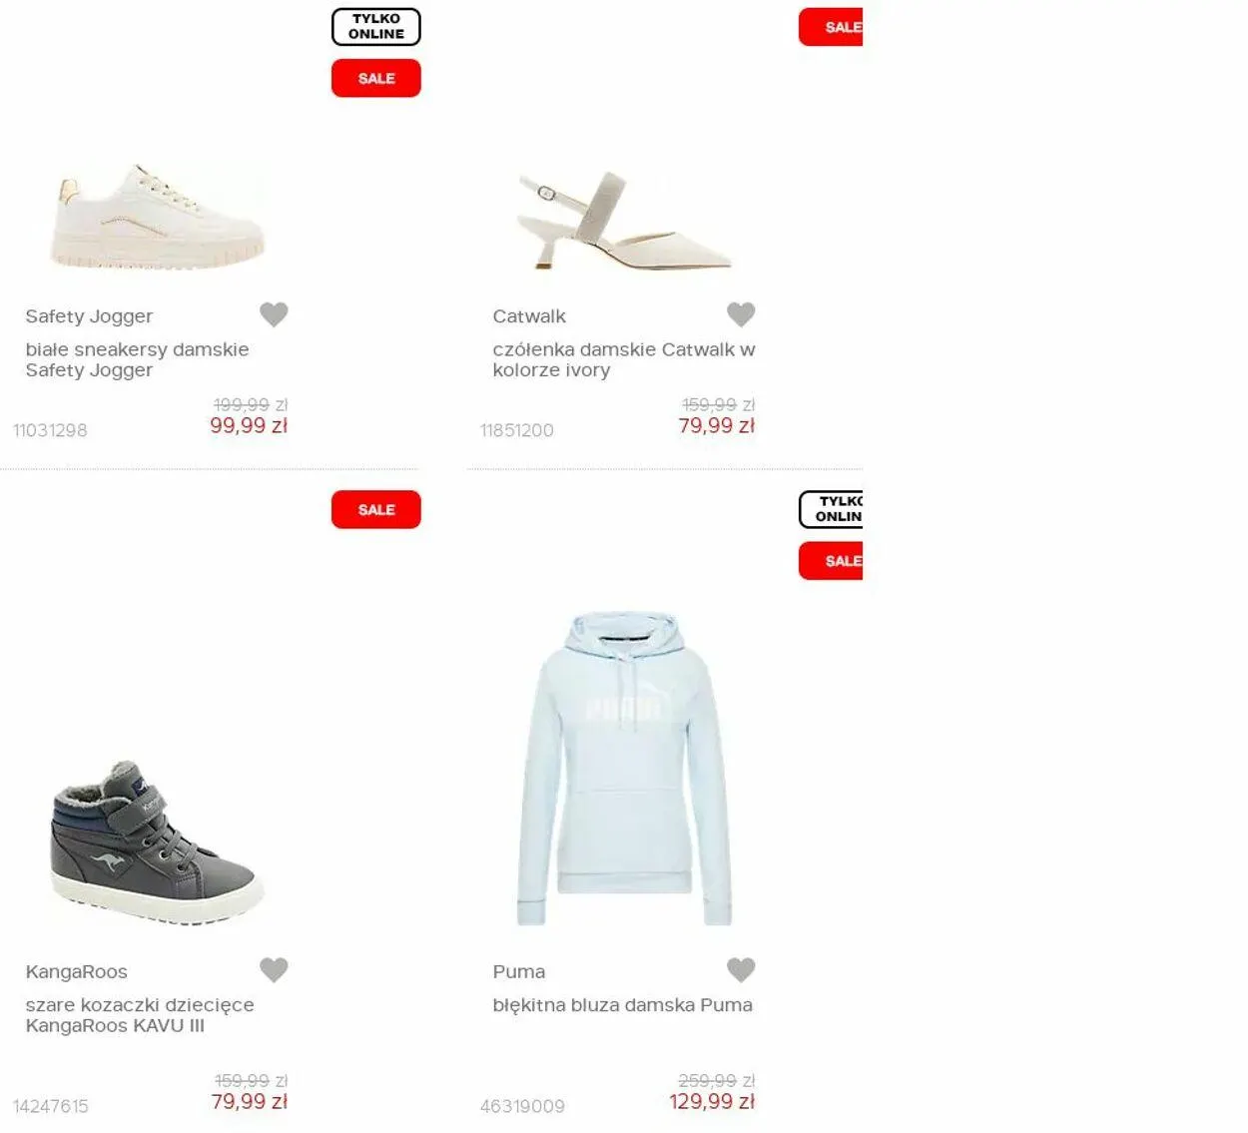Image resolution: width=1248 pixels, height=1133 pixels.
Task: Favorite the Catwalk ivory pumps heart icon
Action: coord(741,314)
